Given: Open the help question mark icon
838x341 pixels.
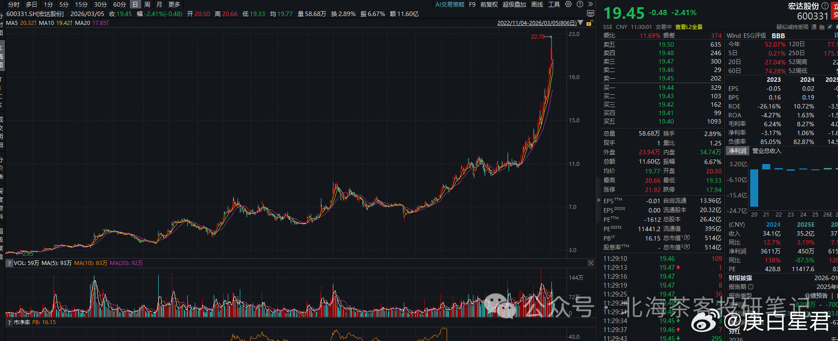Looking at the screenshot, I should coord(579,4).
